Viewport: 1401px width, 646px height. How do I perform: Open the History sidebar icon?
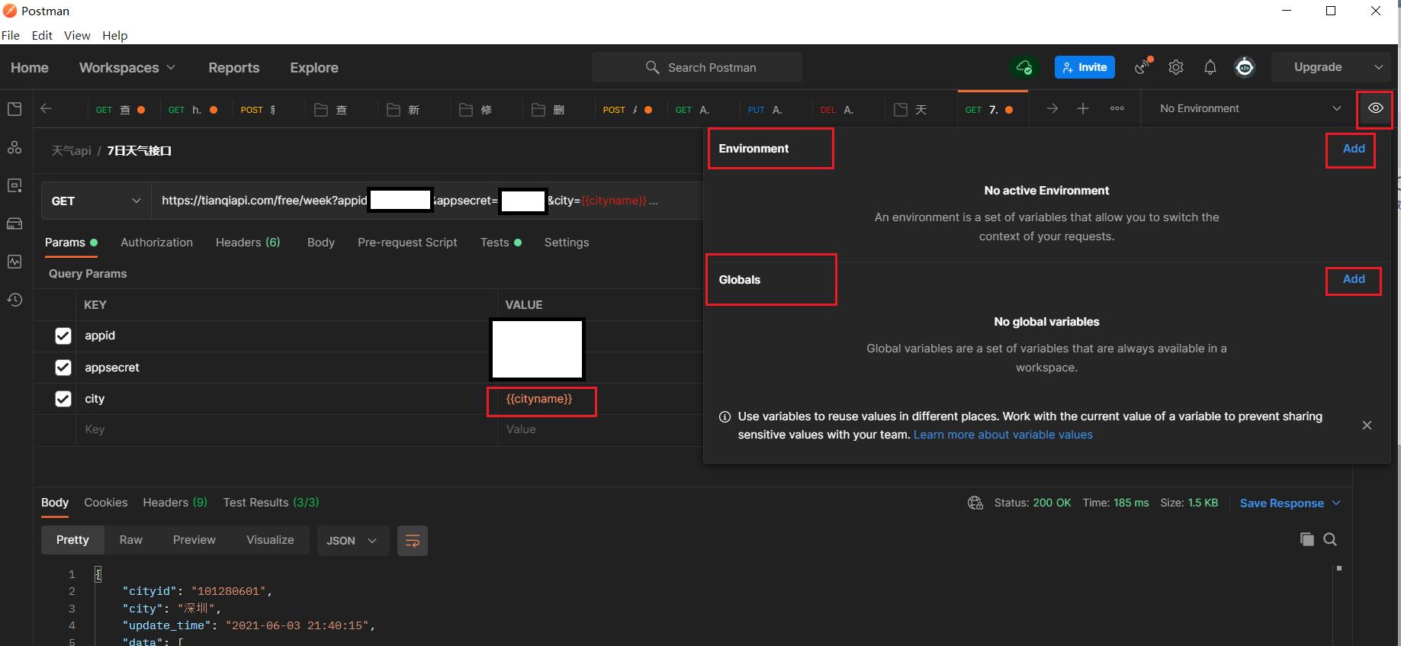click(x=14, y=300)
